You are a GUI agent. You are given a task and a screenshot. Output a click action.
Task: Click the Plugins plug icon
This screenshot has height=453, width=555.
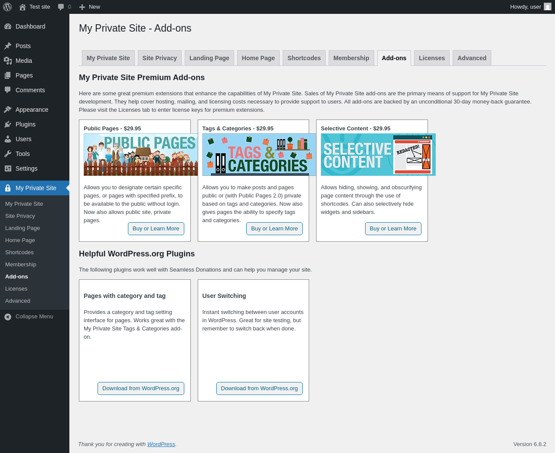(x=8, y=124)
